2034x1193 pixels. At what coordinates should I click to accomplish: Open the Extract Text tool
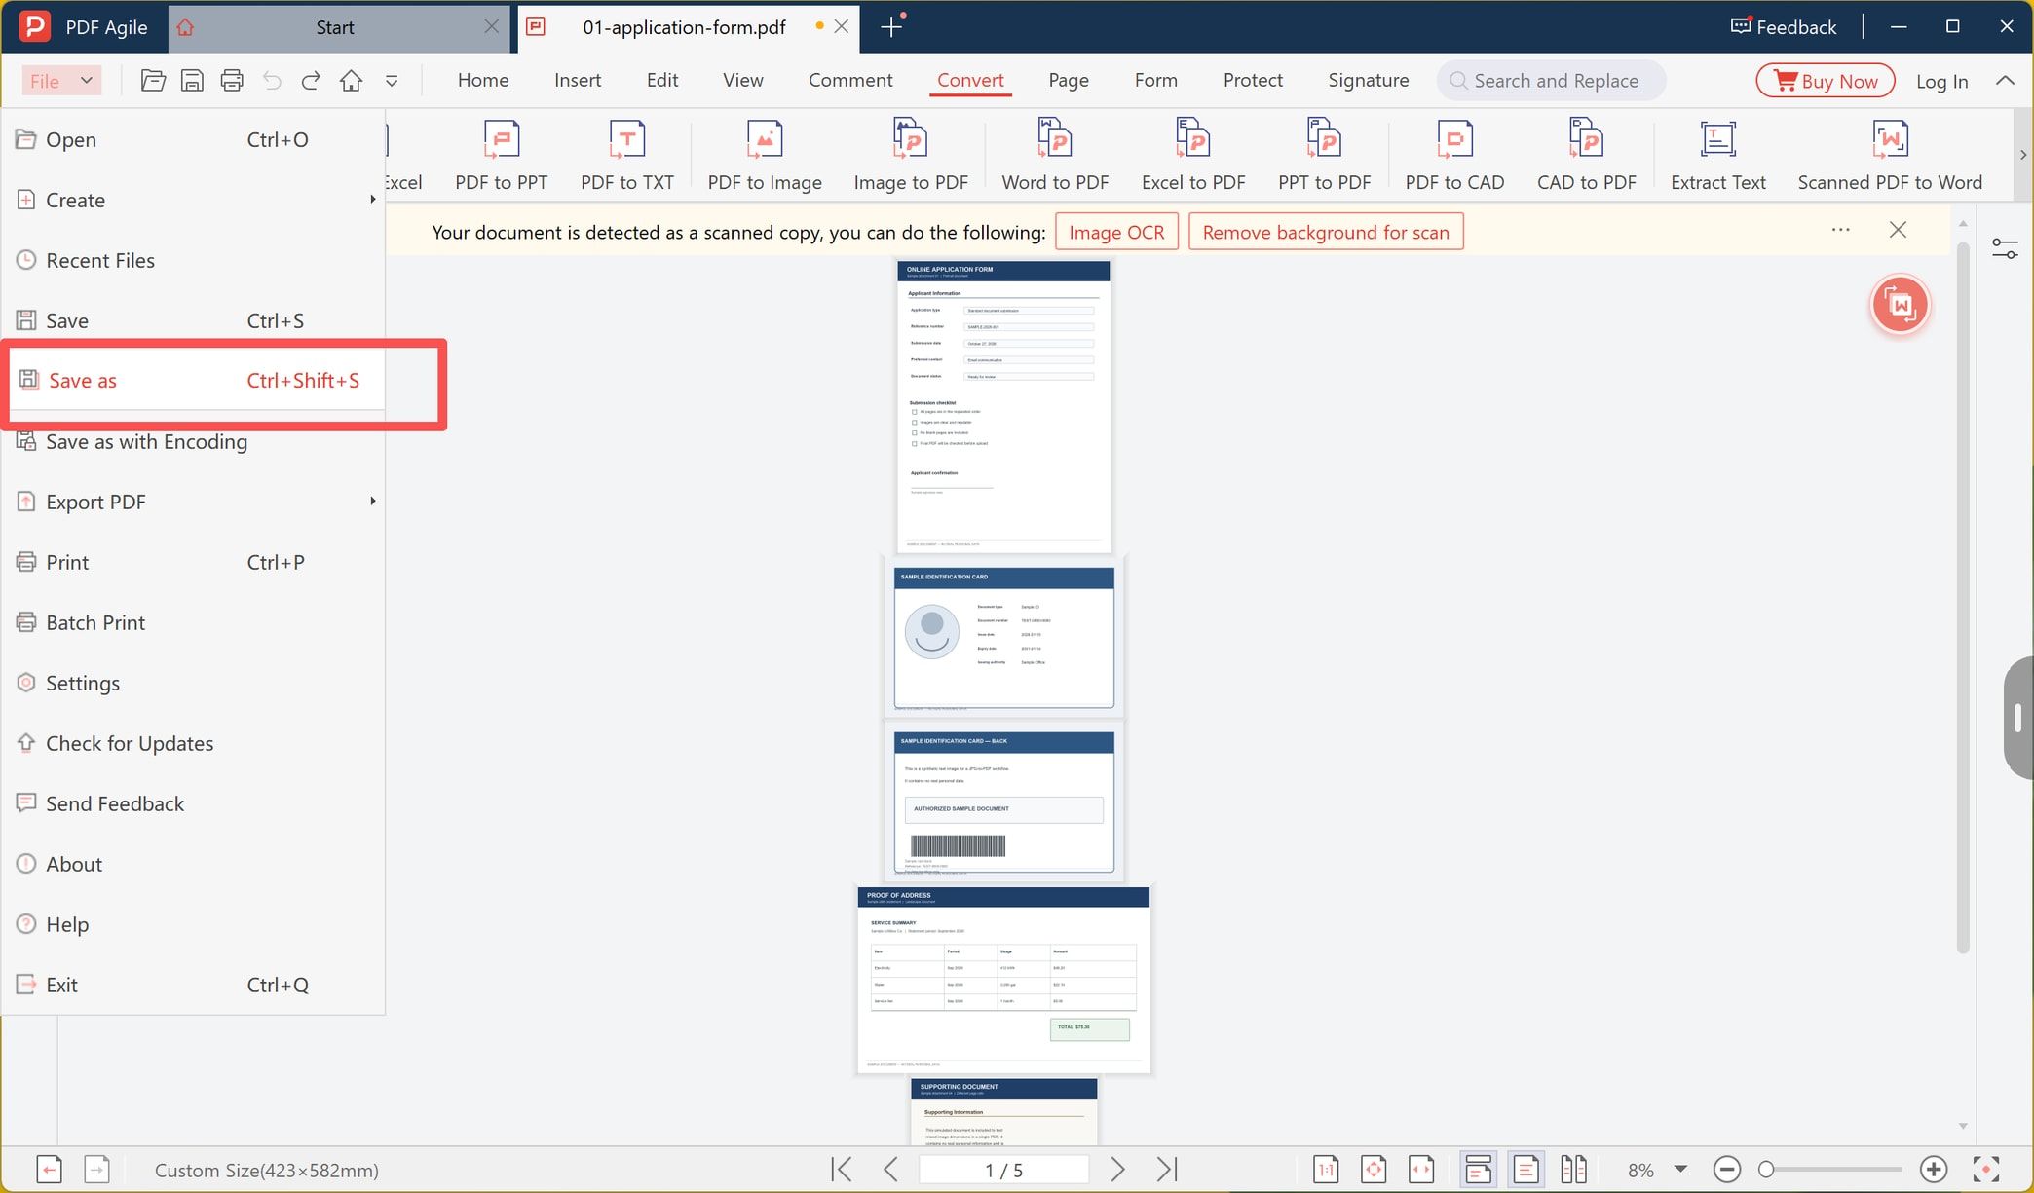point(1717,156)
